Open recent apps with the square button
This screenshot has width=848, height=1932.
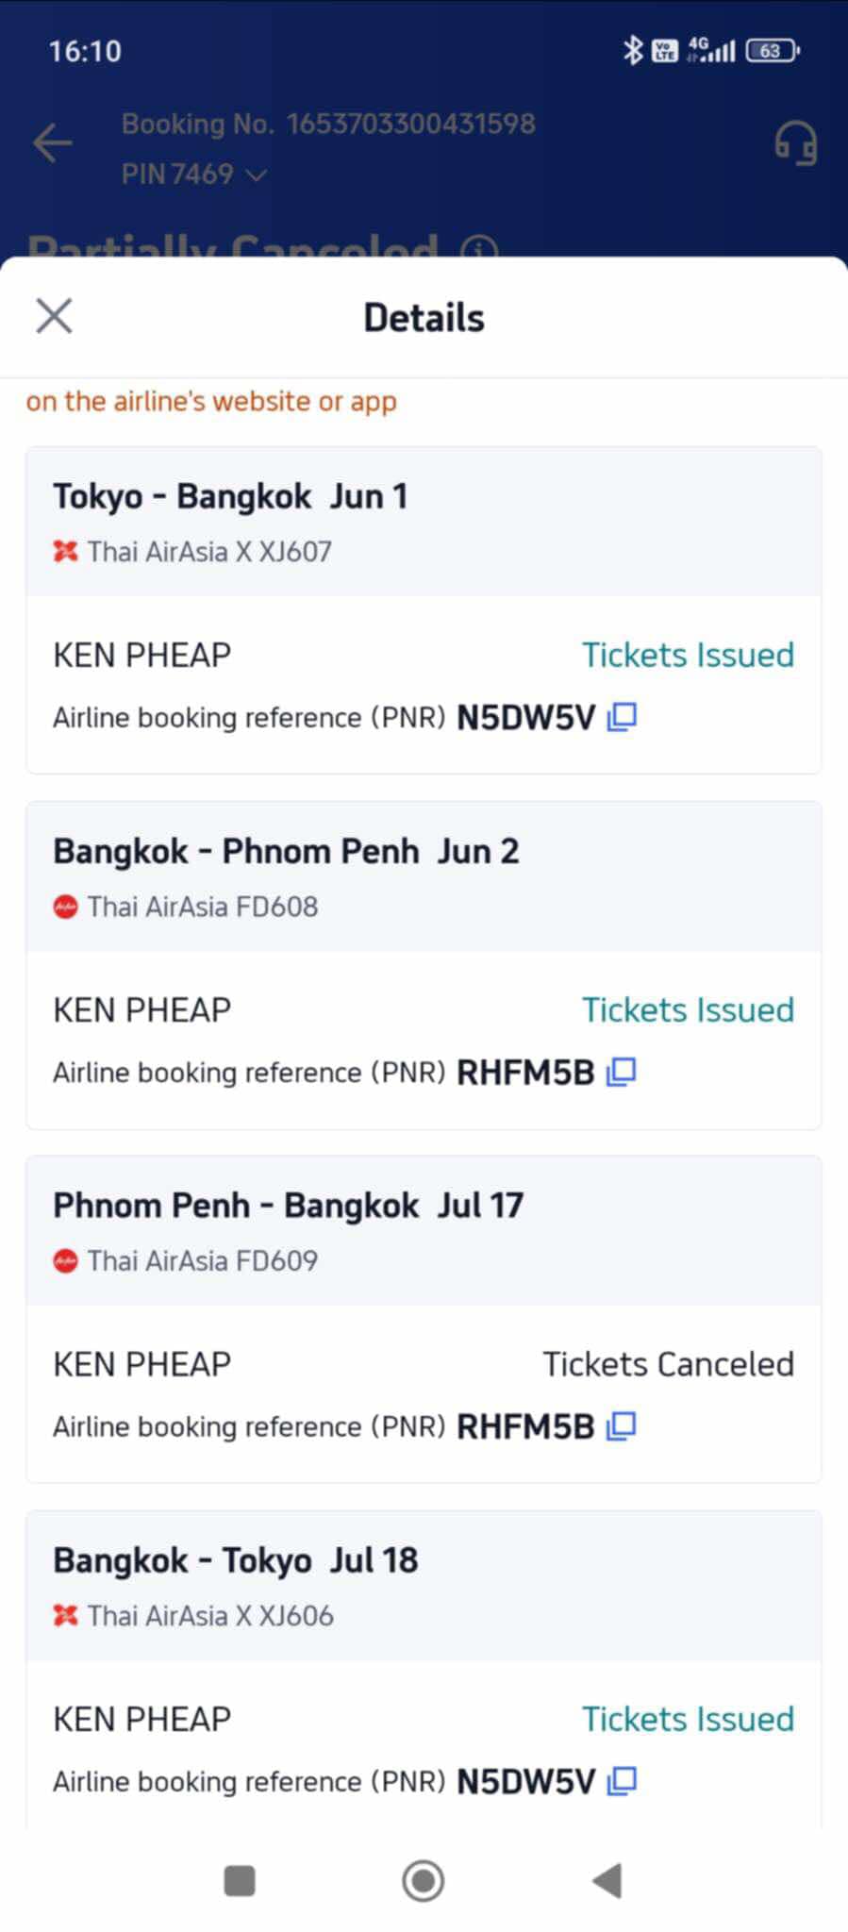[240, 1880]
